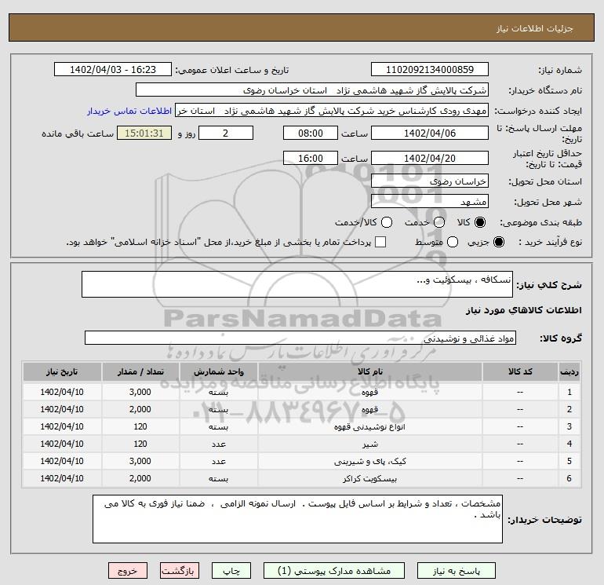Viewport: 604px width, 585px height.
Task: Click quantity 3,000 in the کیک row
Action: (140, 461)
